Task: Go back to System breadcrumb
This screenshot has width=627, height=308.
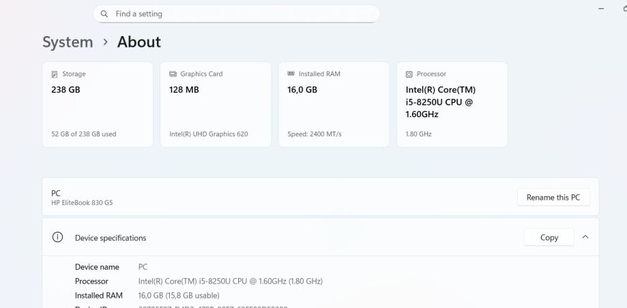Action: point(68,42)
